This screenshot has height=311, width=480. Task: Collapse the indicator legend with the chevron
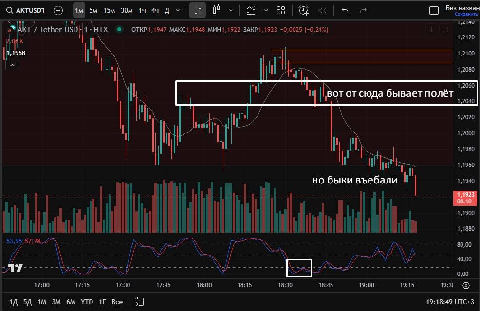pyautogui.click(x=12, y=65)
